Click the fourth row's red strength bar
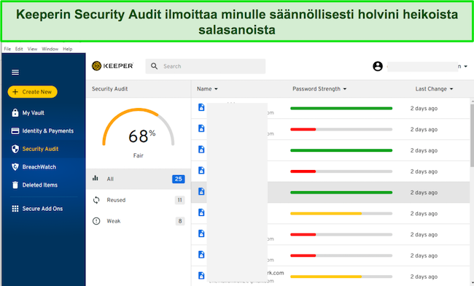474x286 pixels. (303, 171)
